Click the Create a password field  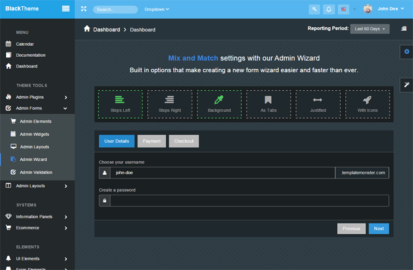tap(250, 201)
